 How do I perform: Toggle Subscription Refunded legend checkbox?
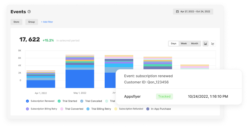point(116,109)
